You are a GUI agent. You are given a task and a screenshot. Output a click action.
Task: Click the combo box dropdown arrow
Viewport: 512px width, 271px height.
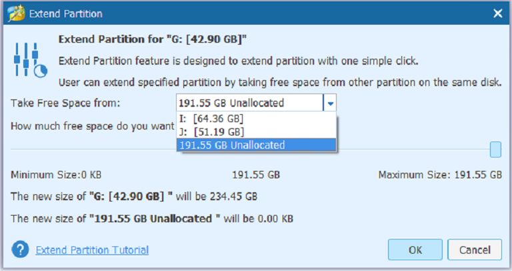point(330,103)
